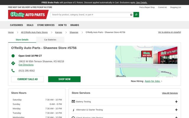Select the Store Details tab
Image resolution: width=189 pixels, height=118 pixels.
click(x=22, y=40)
